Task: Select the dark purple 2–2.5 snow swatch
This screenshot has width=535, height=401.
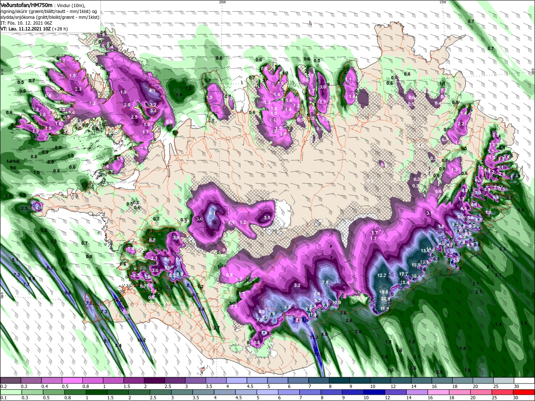Action: [x=154, y=380]
